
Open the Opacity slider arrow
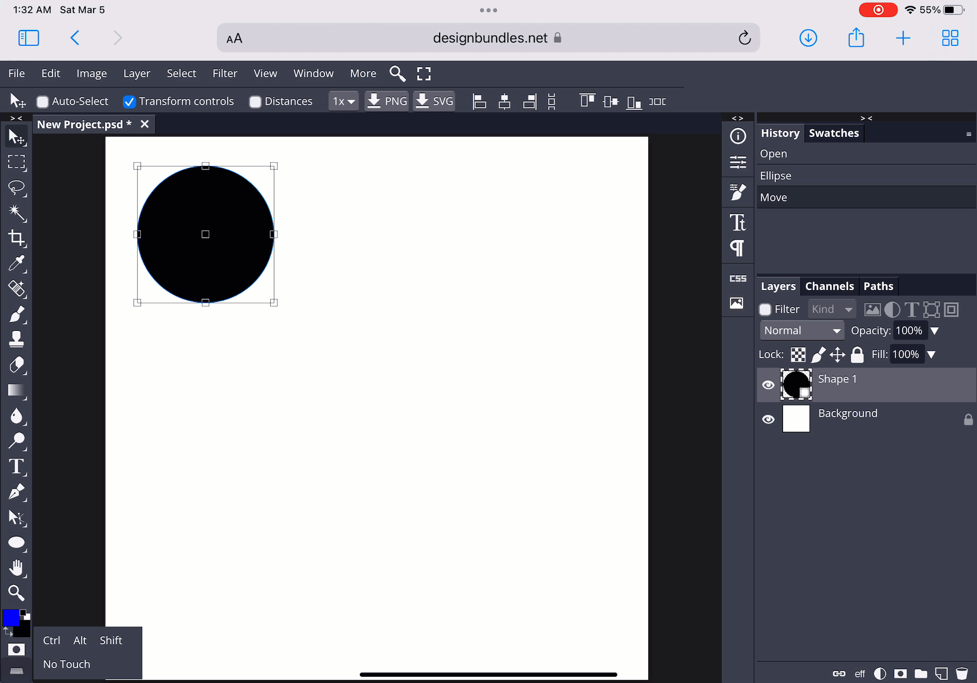pos(934,331)
